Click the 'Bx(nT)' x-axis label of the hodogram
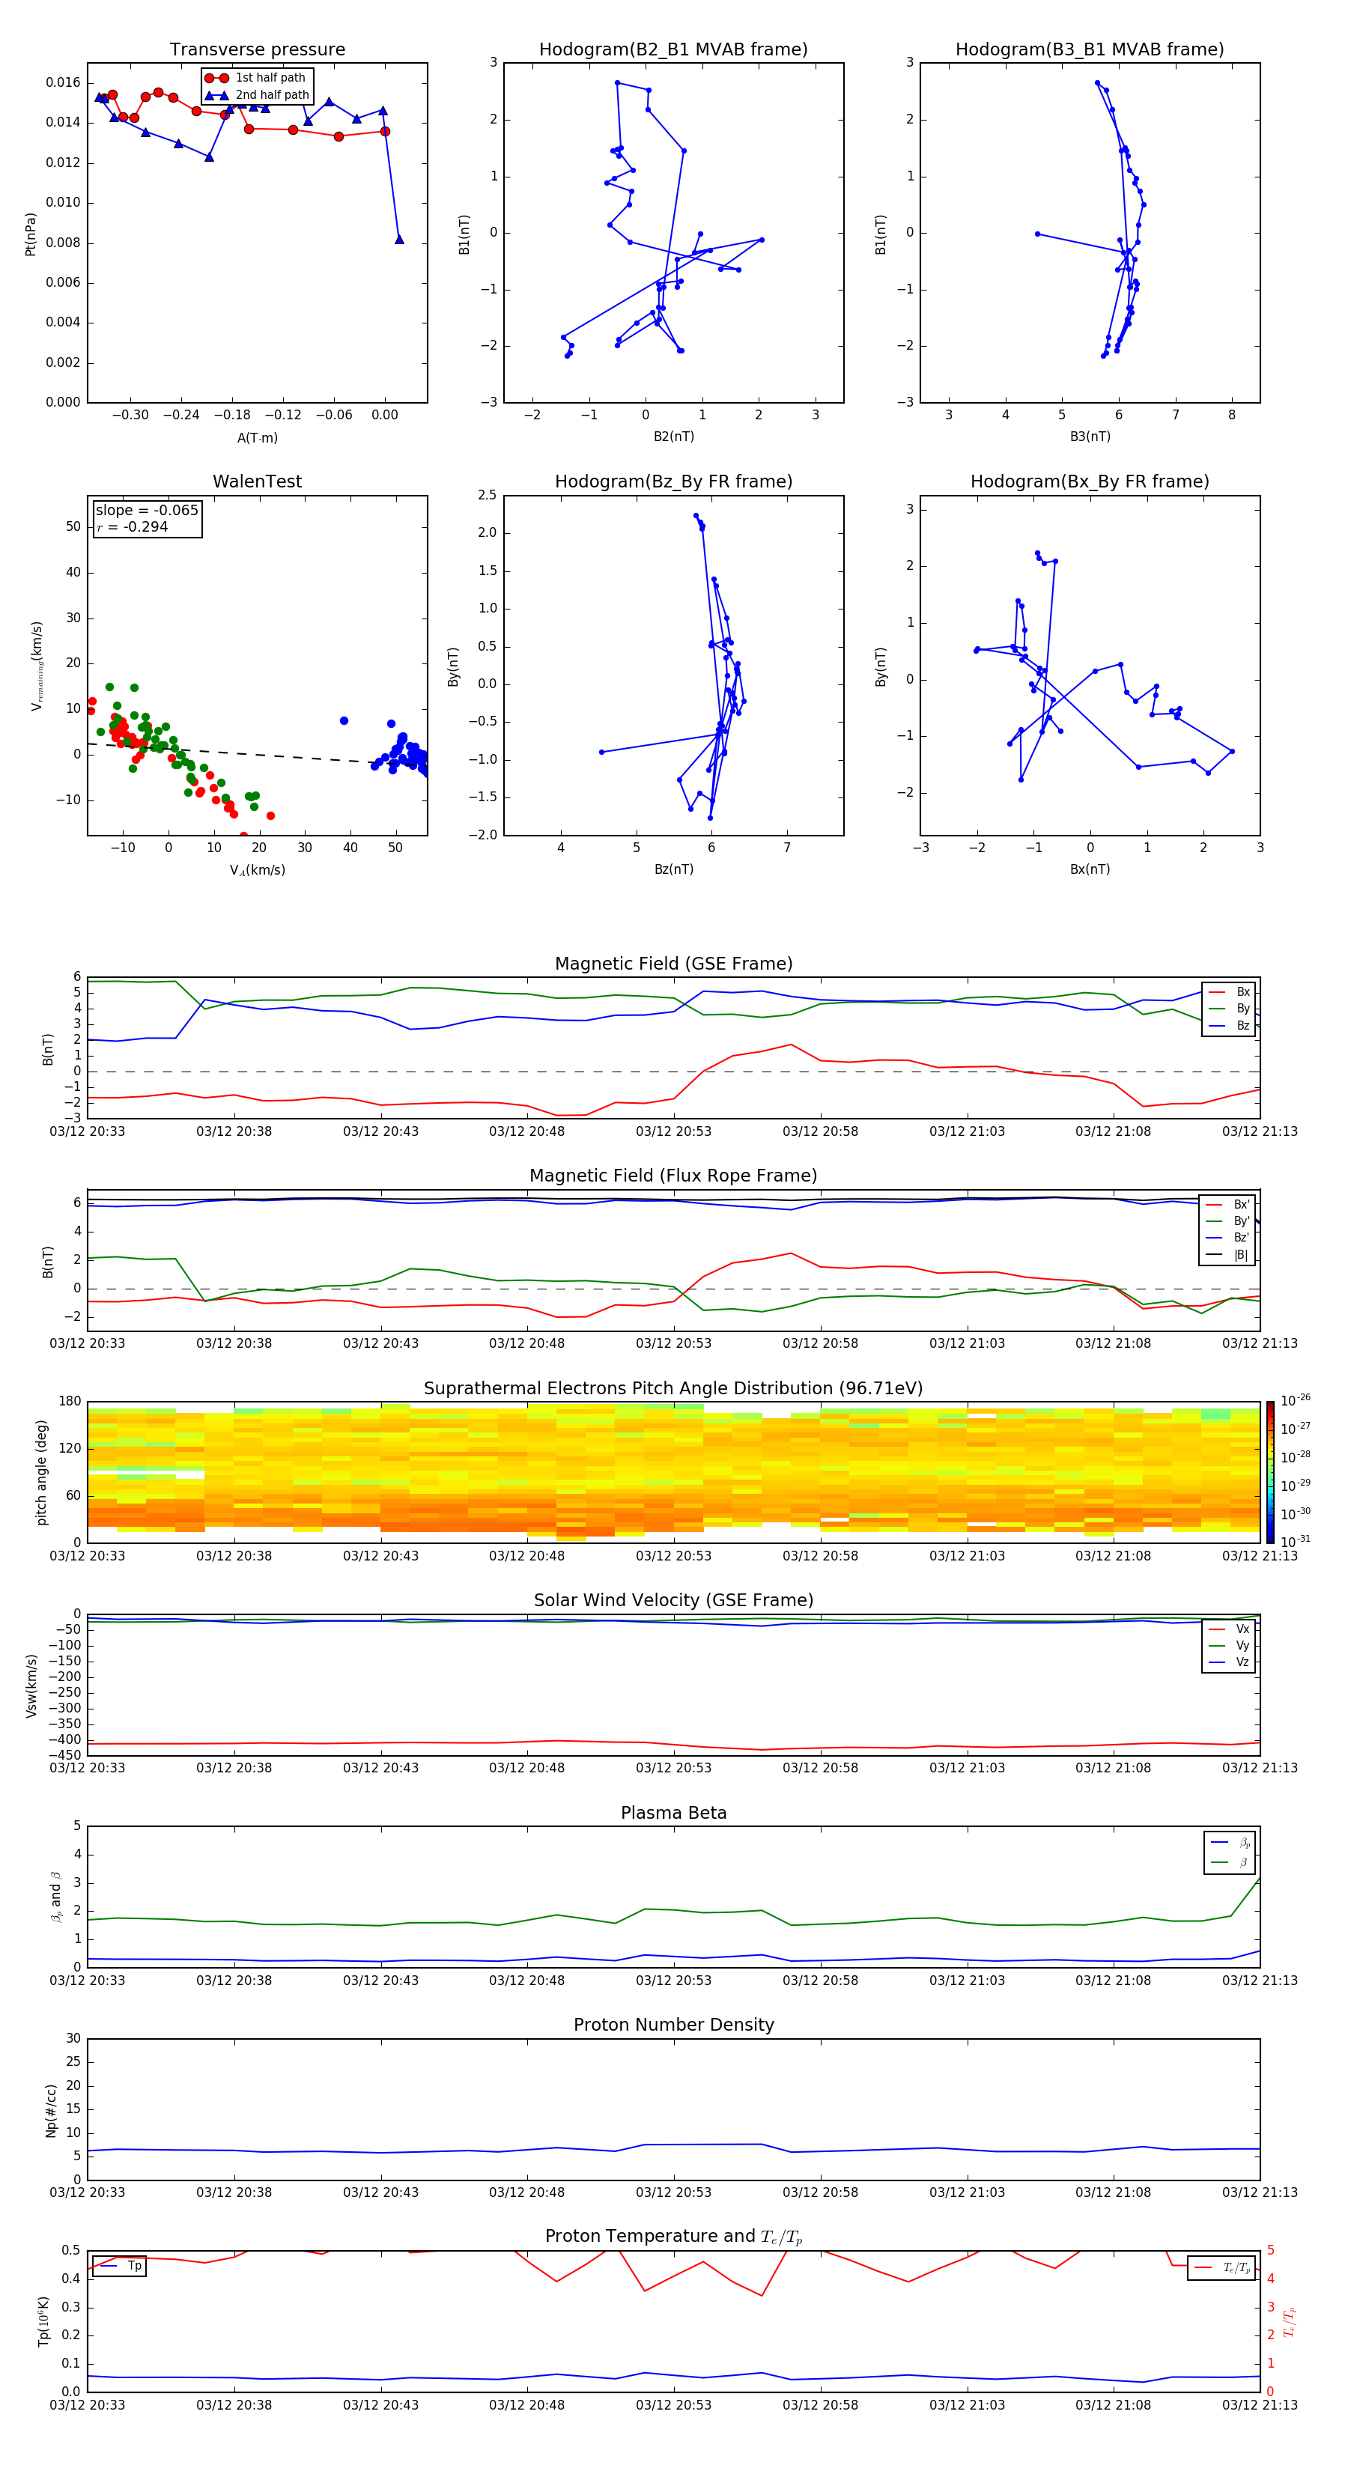 pos(1090,869)
